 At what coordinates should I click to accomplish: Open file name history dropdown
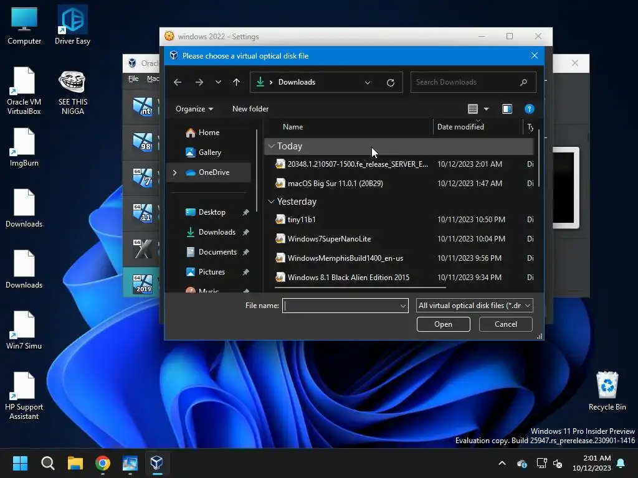(403, 306)
